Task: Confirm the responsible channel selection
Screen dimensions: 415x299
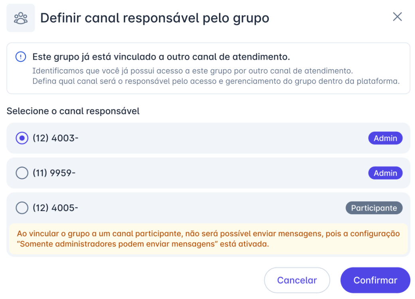Action: [x=375, y=280]
